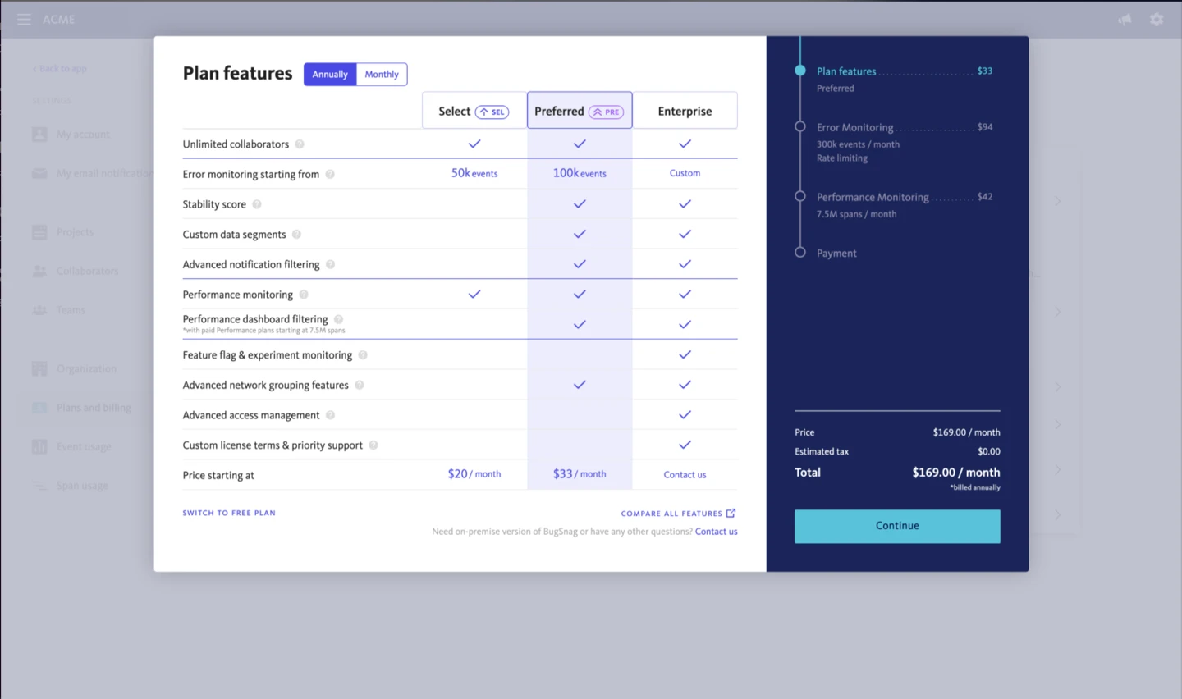Open the settings gear icon
1182x699 pixels.
1157,19
